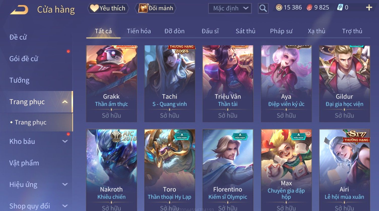The image size is (379, 211).
Task: Switch to the Tiến hóa tab
Action: pyautogui.click(x=139, y=31)
